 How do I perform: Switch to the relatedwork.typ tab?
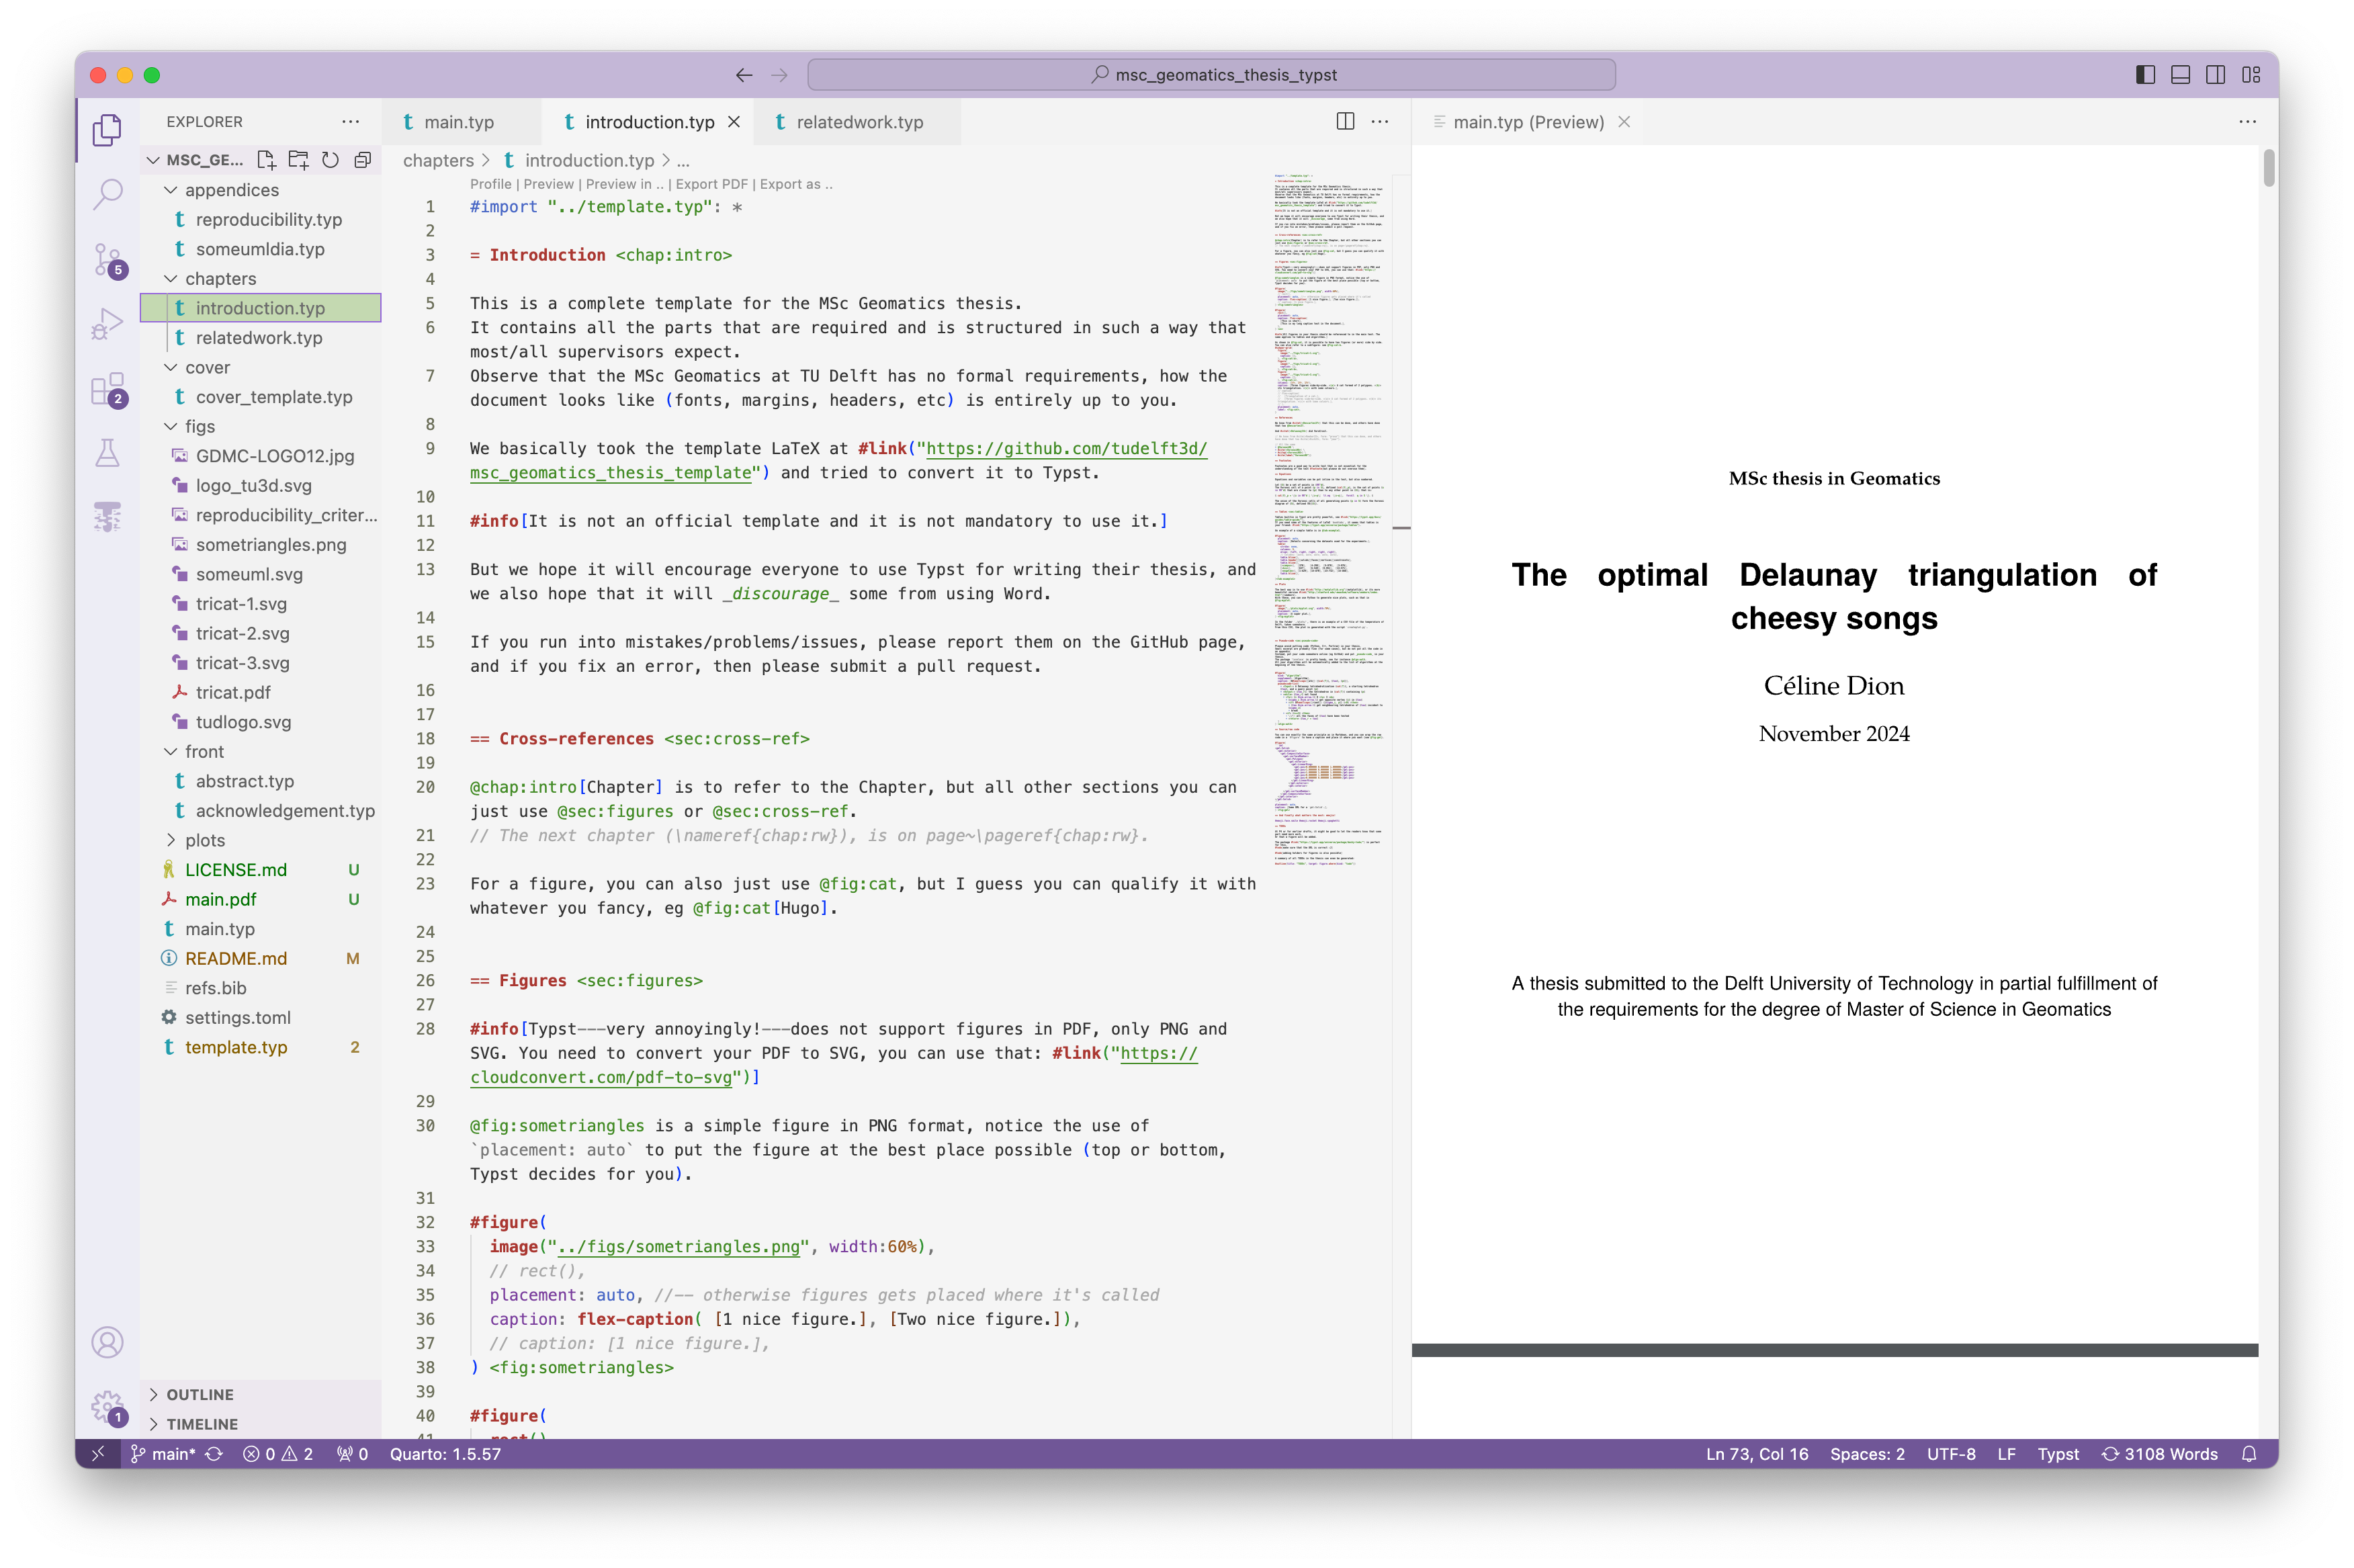click(x=858, y=122)
